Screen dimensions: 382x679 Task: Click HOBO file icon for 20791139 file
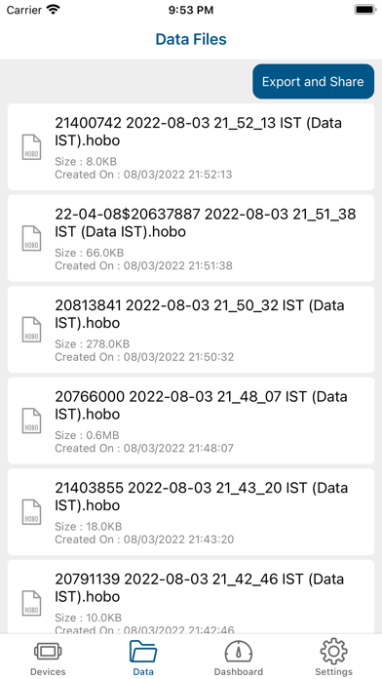31,604
